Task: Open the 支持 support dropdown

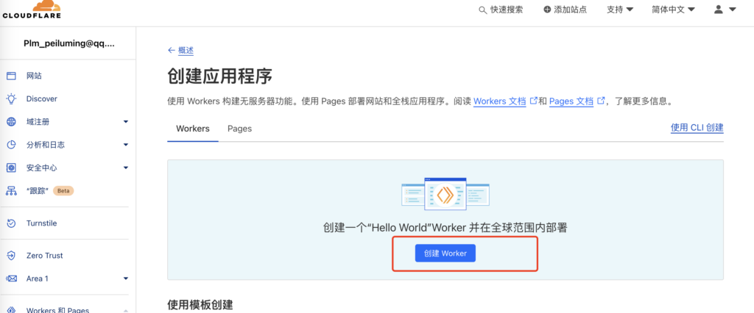Action: pos(620,10)
